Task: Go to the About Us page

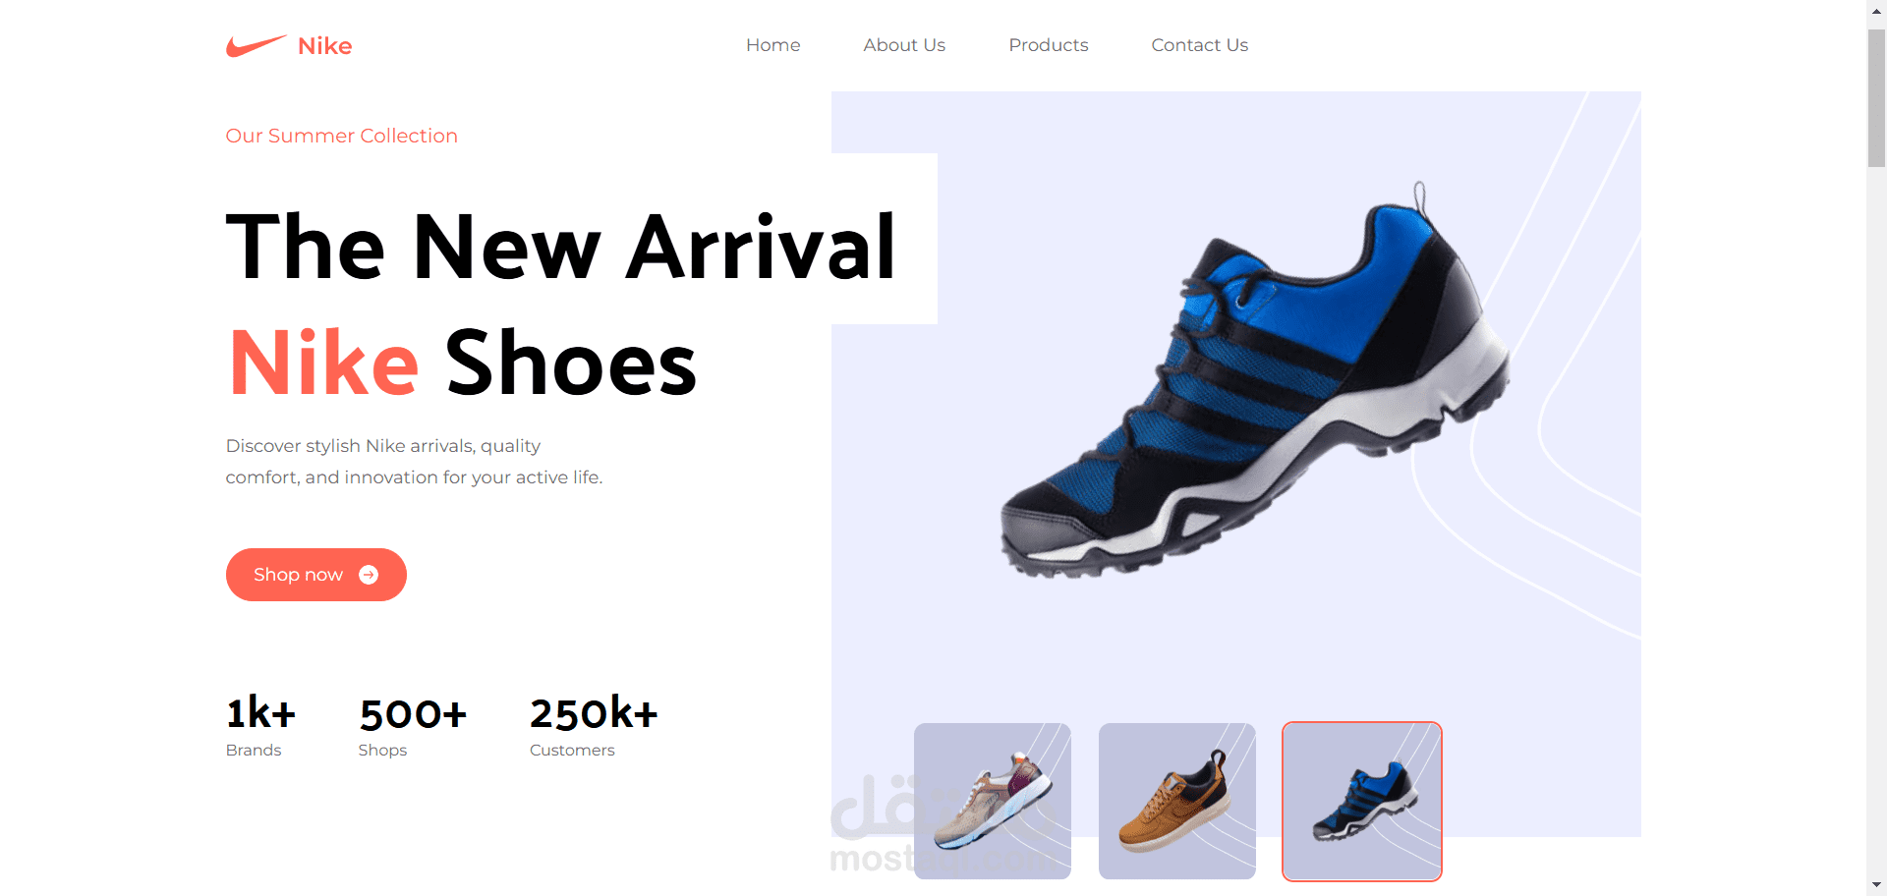Action: tap(904, 45)
